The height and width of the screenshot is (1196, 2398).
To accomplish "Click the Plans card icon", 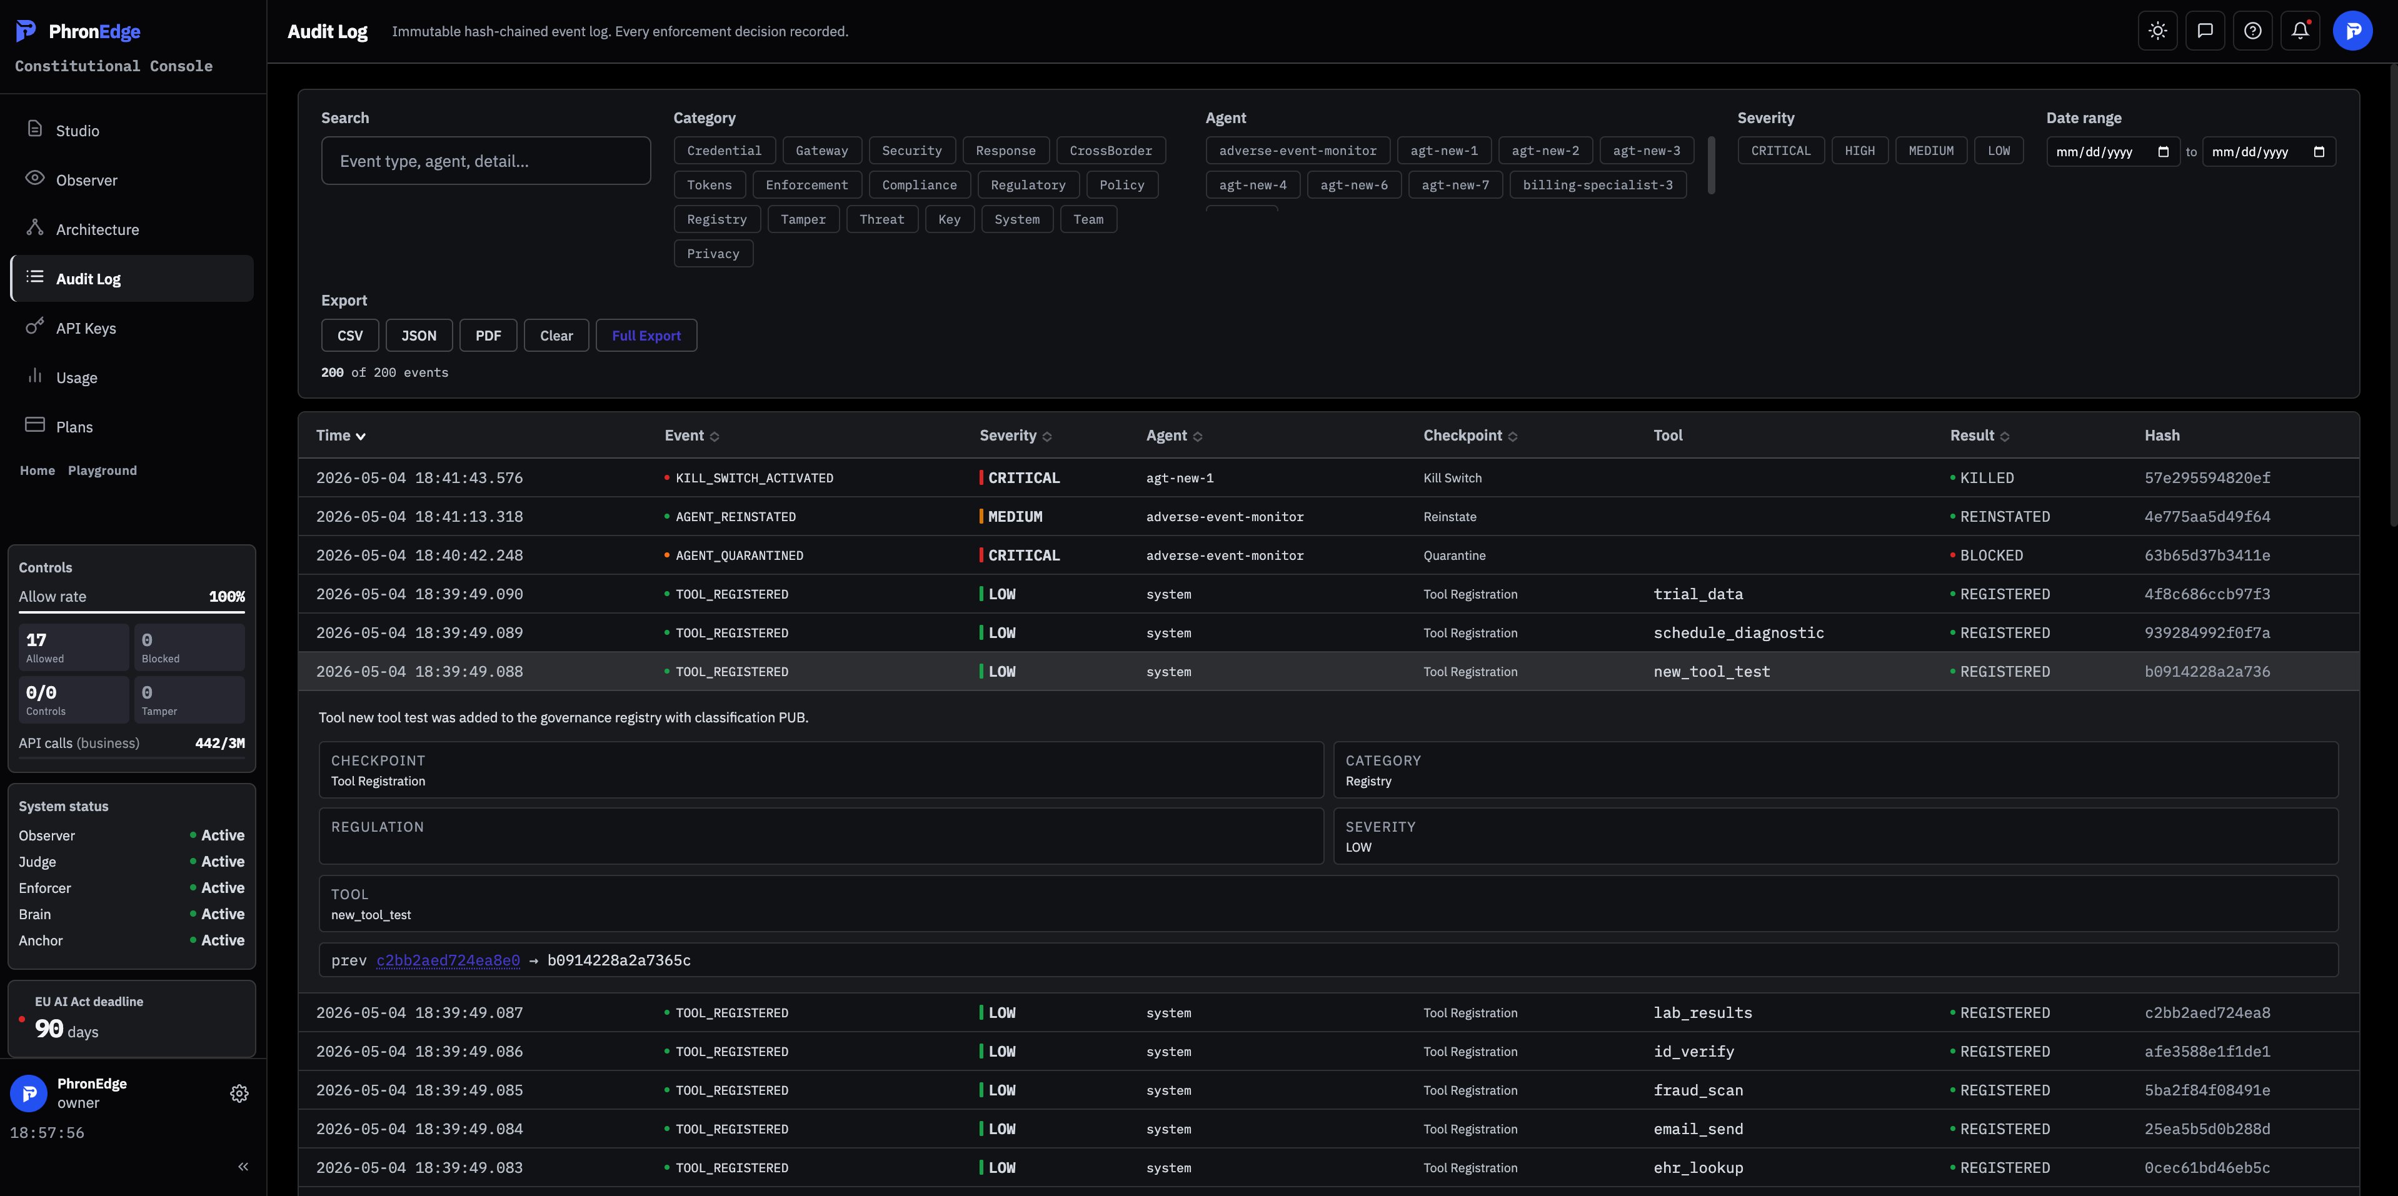I will coord(34,424).
